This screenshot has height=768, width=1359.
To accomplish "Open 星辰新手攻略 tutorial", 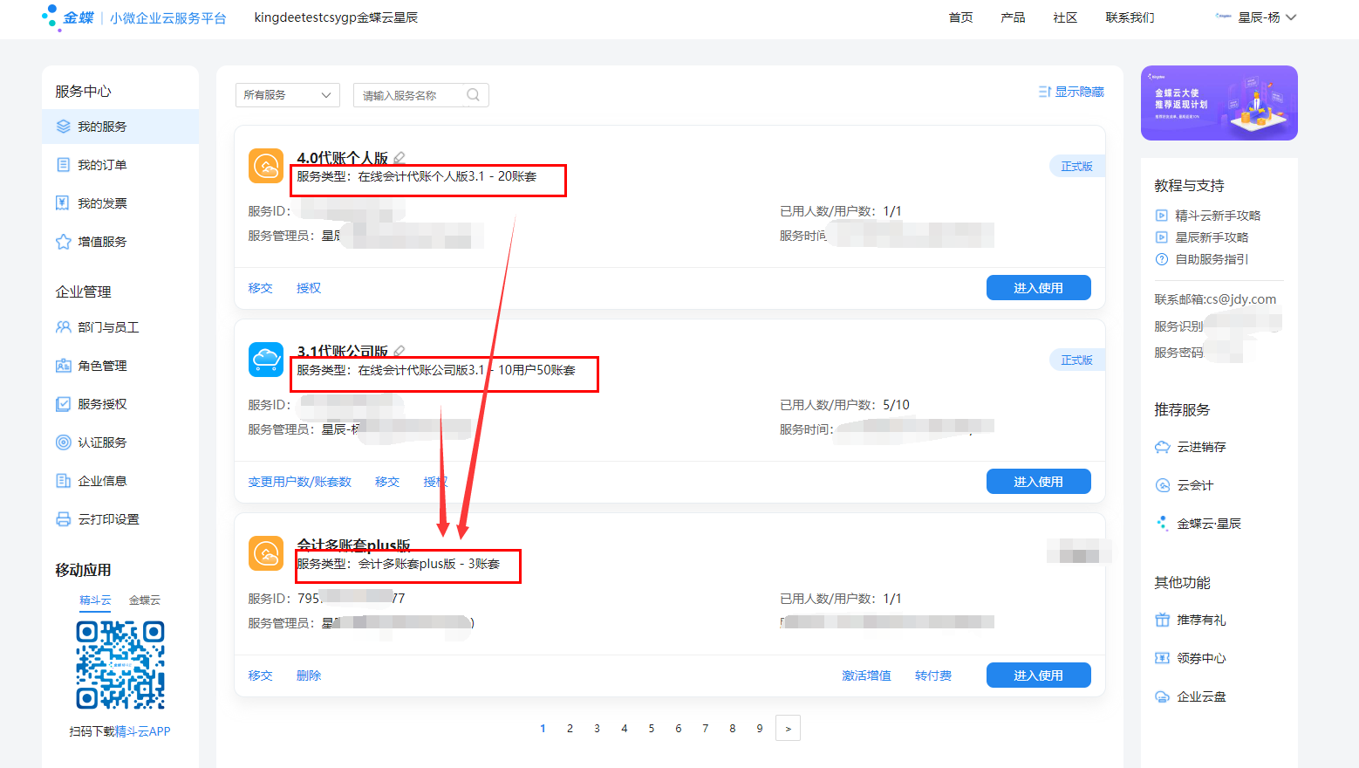I will point(1212,237).
